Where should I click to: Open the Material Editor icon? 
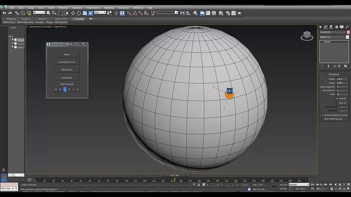[220, 13]
